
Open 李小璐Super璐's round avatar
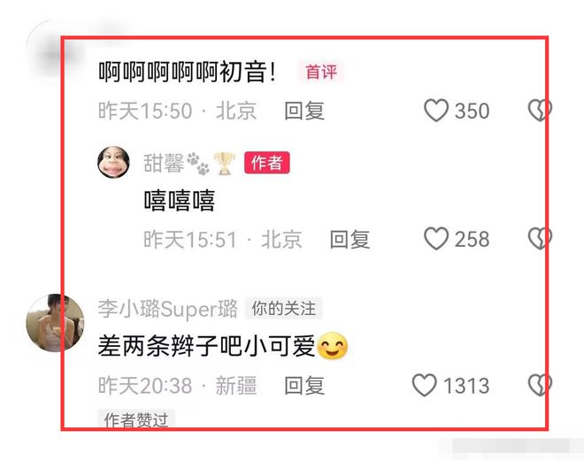pos(55,323)
